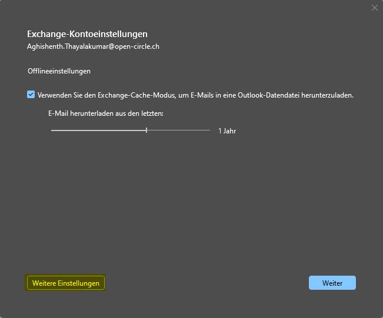The width and height of the screenshot is (383, 318).
Task: Click the mail download period slider handle
Action: [x=146, y=130]
